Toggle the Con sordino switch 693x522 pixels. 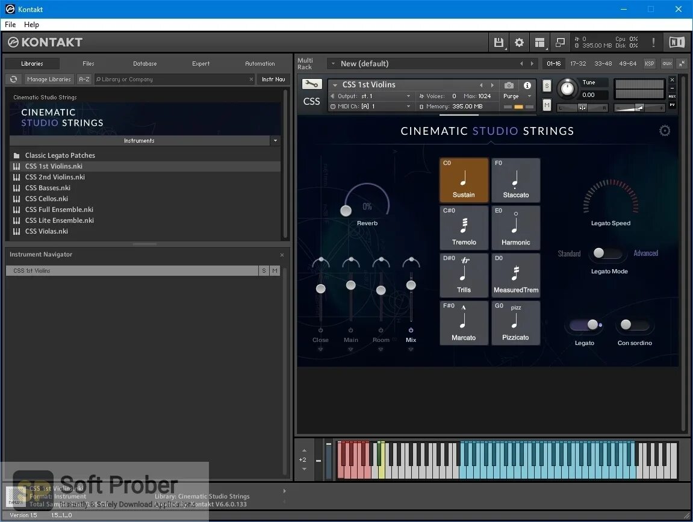pos(634,325)
